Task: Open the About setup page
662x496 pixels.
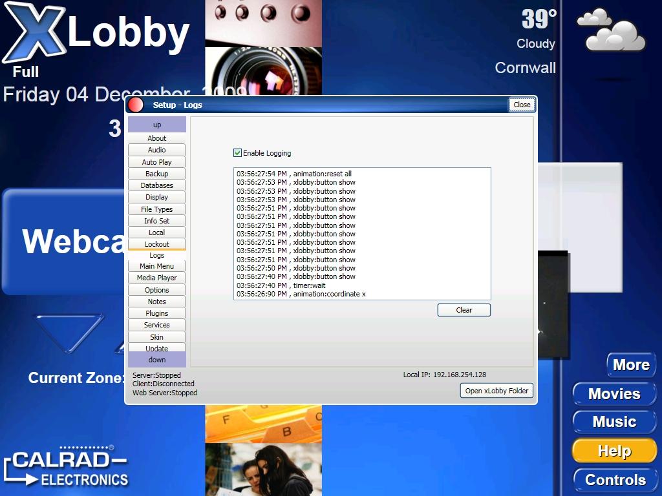Action: coord(156,138)
